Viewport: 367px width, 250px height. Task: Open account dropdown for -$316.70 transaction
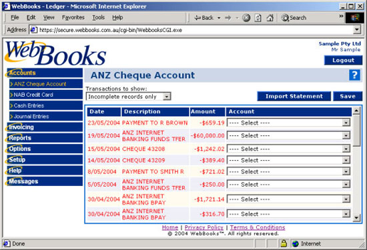pos(346,214)
